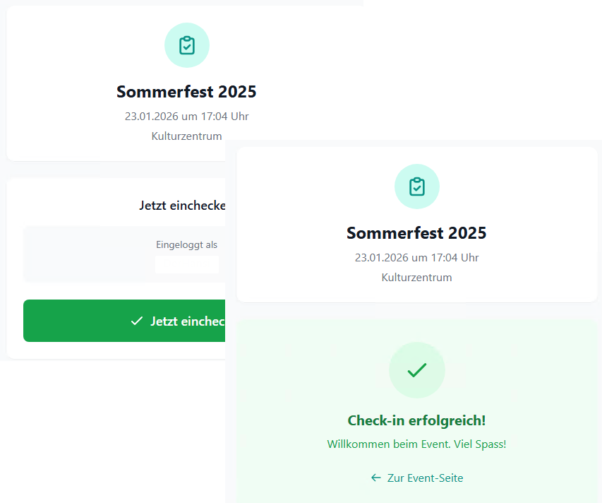Click the event date above the success message
Image resolution: width=602 pixels, height=503 pixels.
pos(416,258)
